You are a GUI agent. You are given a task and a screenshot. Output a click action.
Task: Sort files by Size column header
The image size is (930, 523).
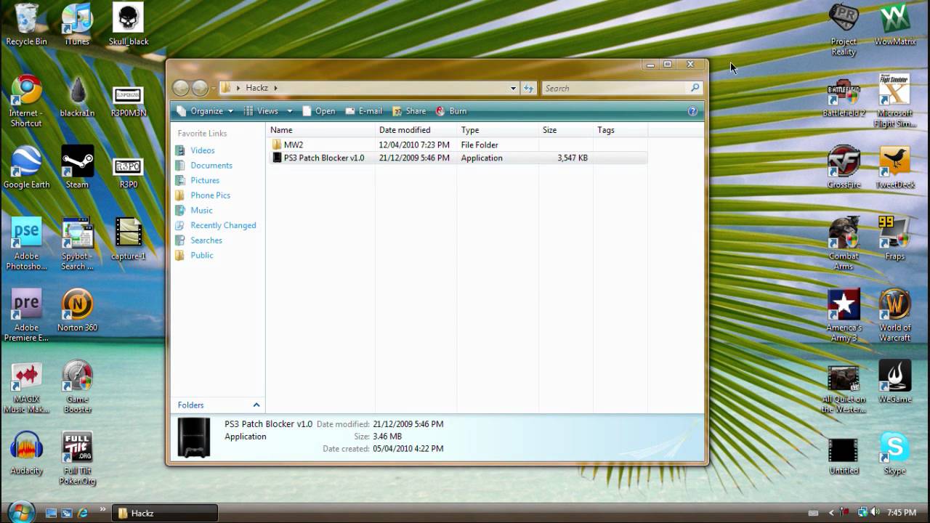[x=566, y=130]
